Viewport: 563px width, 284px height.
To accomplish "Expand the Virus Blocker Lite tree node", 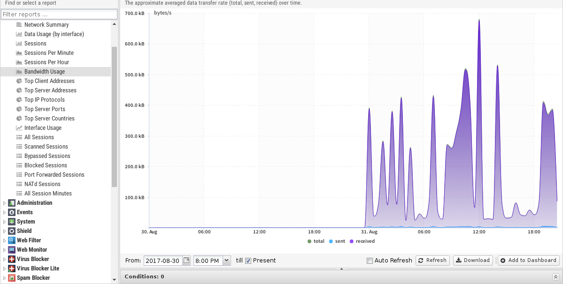I will tap(4, 269).
